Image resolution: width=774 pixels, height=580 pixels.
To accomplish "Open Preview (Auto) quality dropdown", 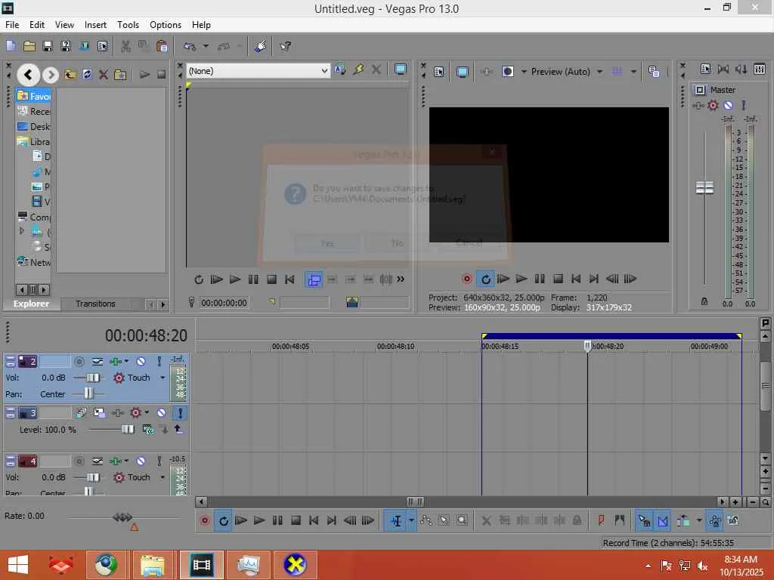I will [599, 72].
